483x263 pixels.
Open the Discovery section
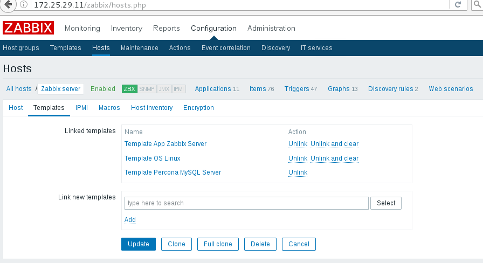click(x=275, y=48)
